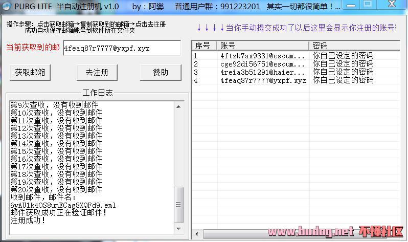This screenshot has height=242, width=408.
Task: Click log line 6yAU1k4OS8umECag8XQFd9.eml
Action: tap(63, 205)
